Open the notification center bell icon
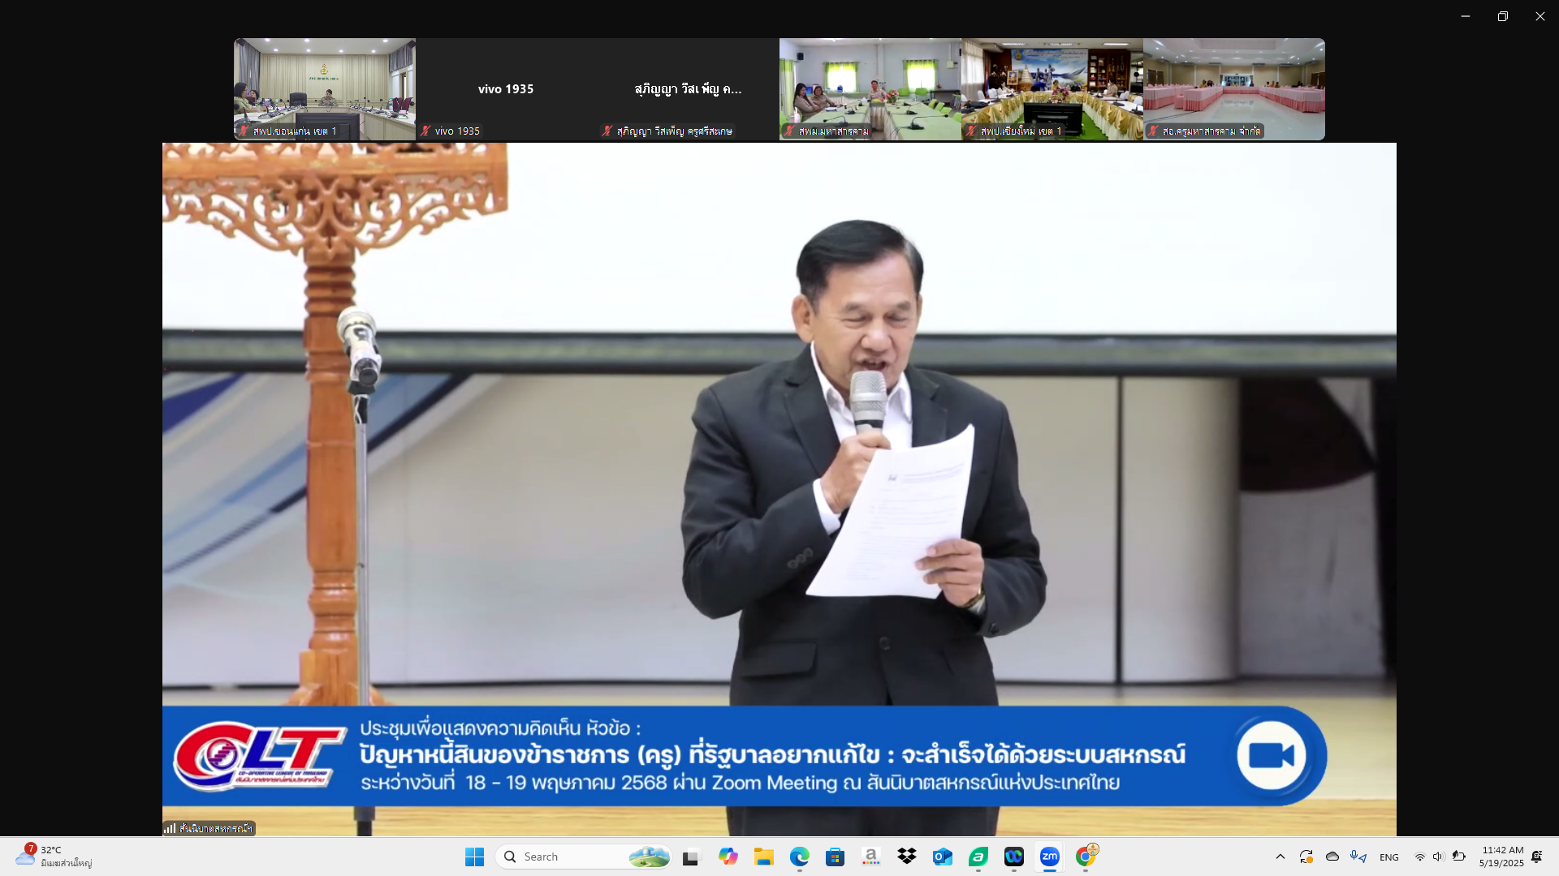Viewport: 1559px width, 876px height. (x=1537, y=857)
